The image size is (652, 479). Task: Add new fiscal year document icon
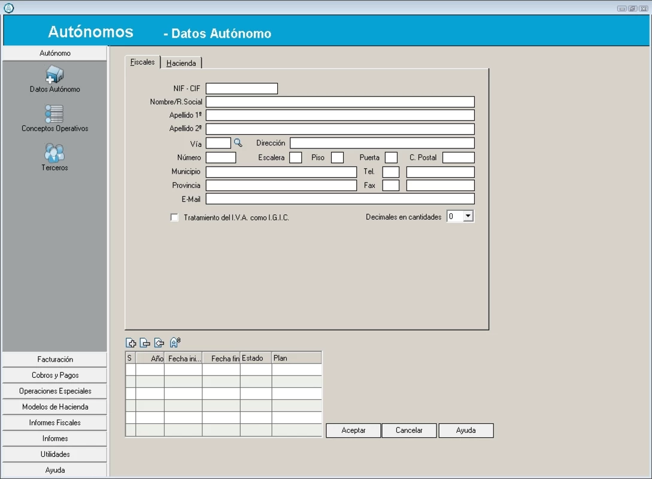131,342
